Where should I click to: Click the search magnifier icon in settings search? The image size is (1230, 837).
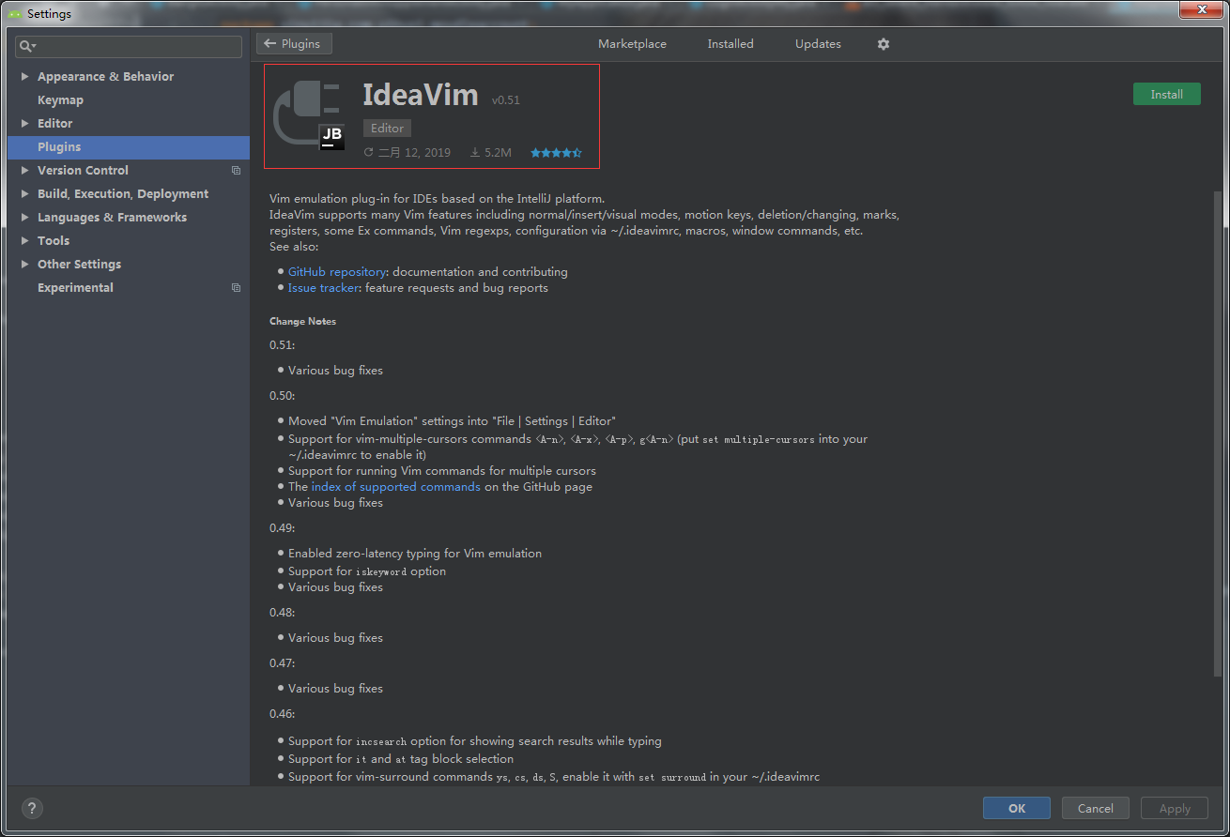[26, 46]
